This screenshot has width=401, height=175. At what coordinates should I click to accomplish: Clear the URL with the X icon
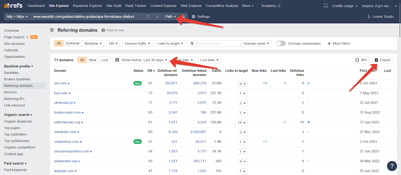[x=157, y=16]
